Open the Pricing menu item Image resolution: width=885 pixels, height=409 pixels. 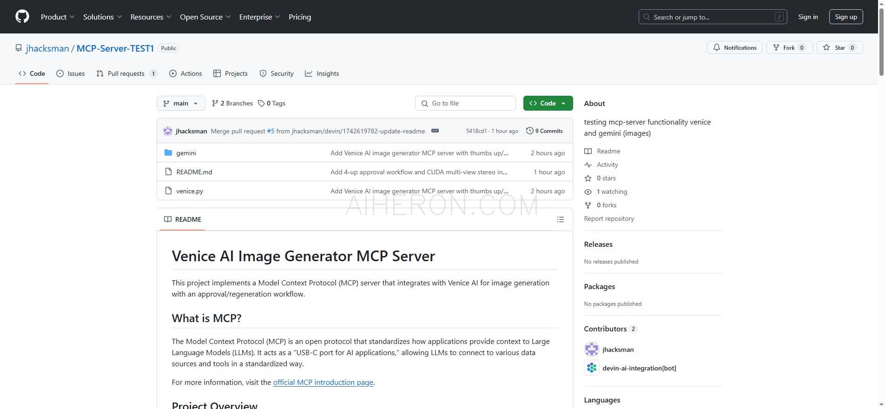[300, 17]
